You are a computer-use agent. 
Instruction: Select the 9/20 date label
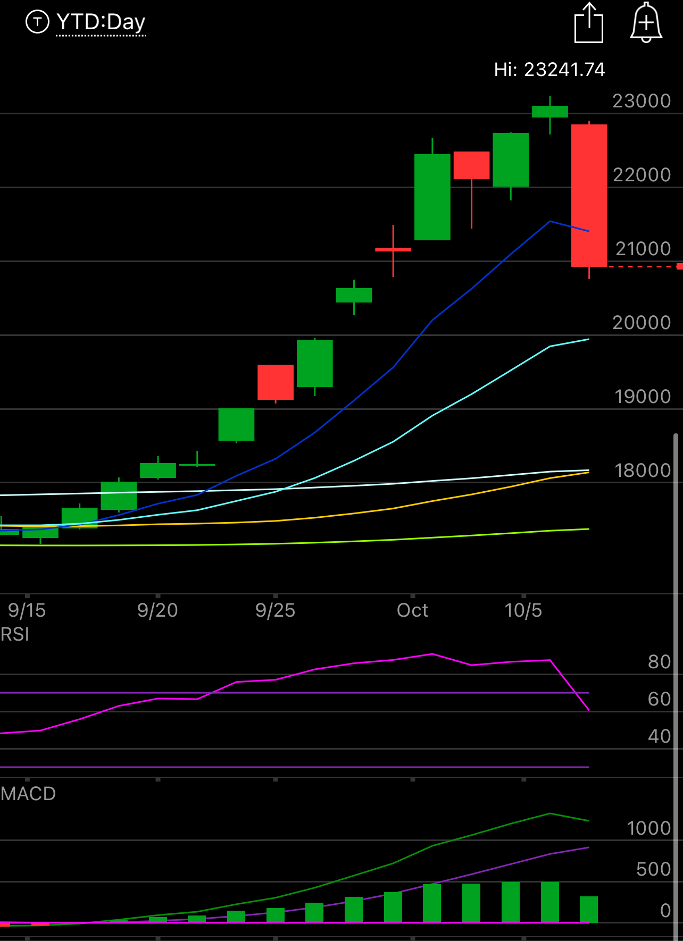point(157,610)
